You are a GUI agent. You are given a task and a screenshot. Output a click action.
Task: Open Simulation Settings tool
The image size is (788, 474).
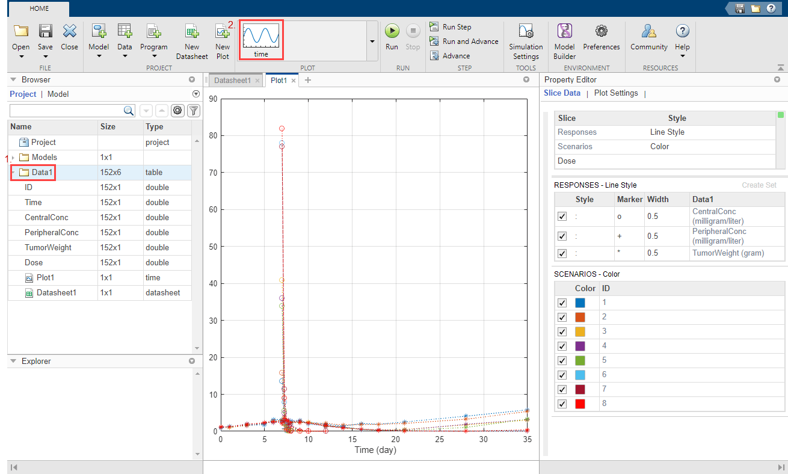(526, 32)
